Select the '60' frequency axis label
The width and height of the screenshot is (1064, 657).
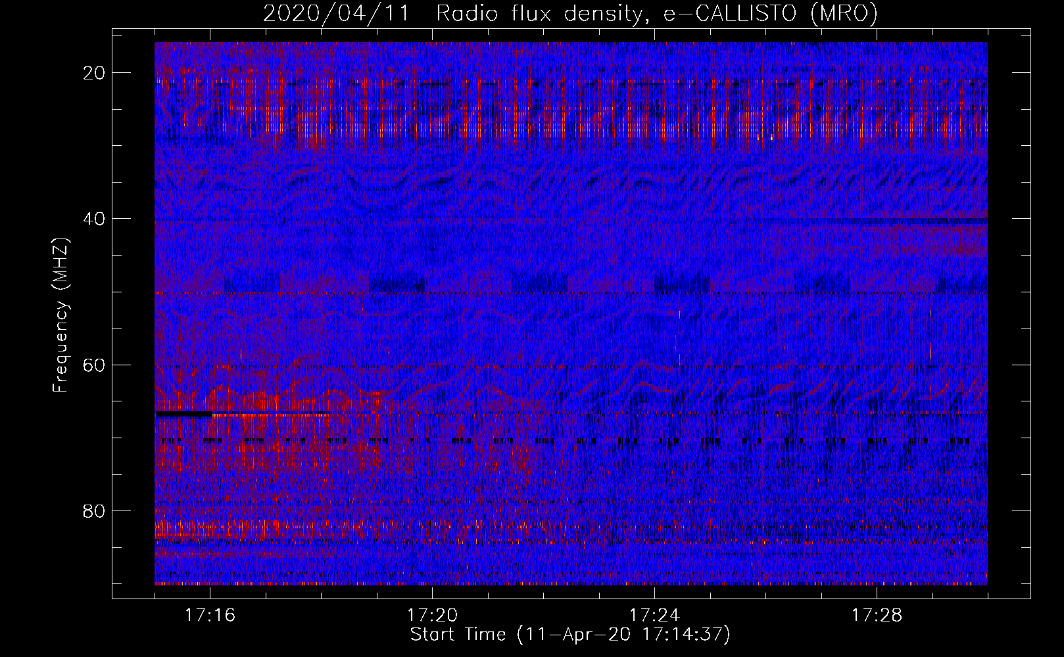point(95,365)
